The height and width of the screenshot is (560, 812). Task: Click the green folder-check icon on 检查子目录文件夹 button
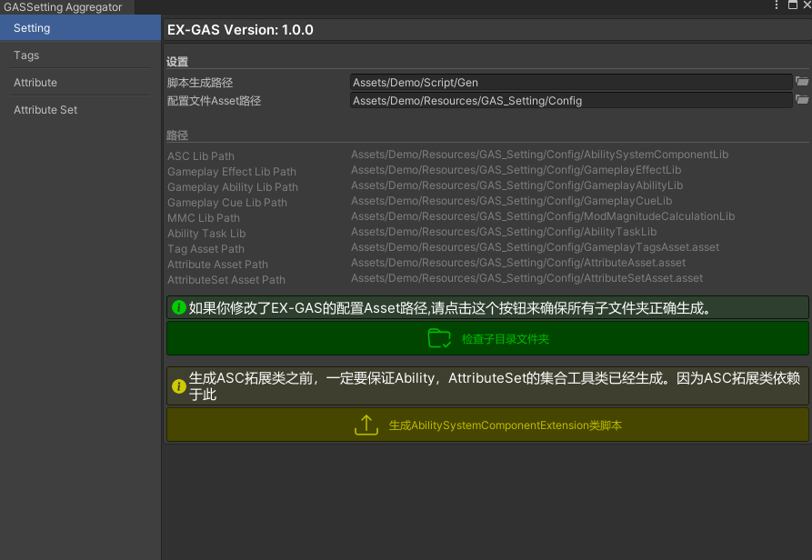tap(439, 337)
